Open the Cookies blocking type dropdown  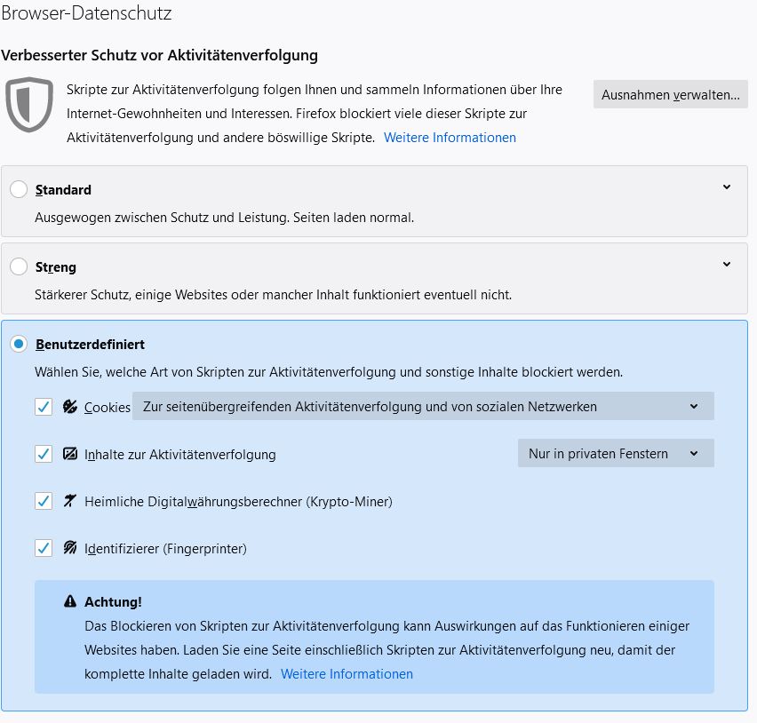point(423,407)
